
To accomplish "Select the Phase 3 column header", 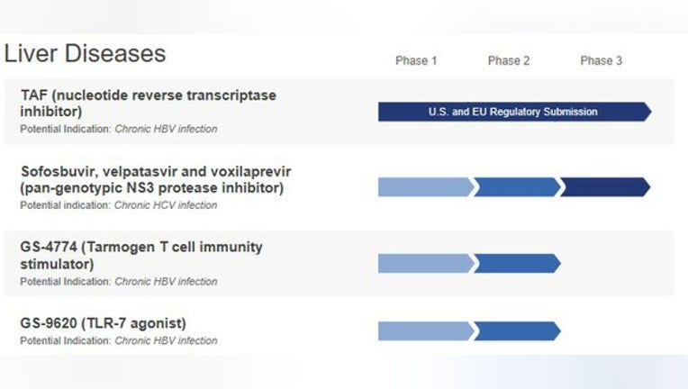I will [x=602, y=60].
